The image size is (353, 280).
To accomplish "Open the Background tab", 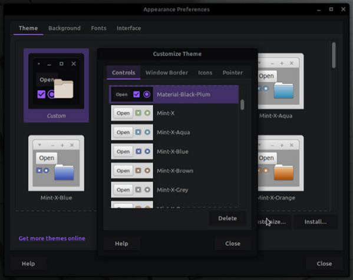I will pyautogui.click(x=64, y=28).
